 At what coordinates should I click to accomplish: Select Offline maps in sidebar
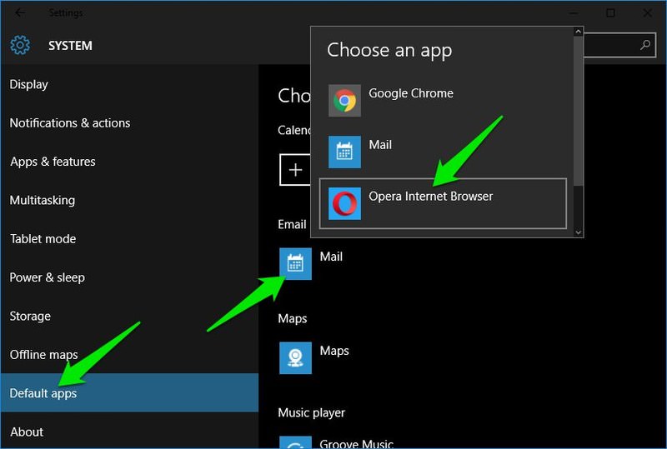click(x=129, y=355)
